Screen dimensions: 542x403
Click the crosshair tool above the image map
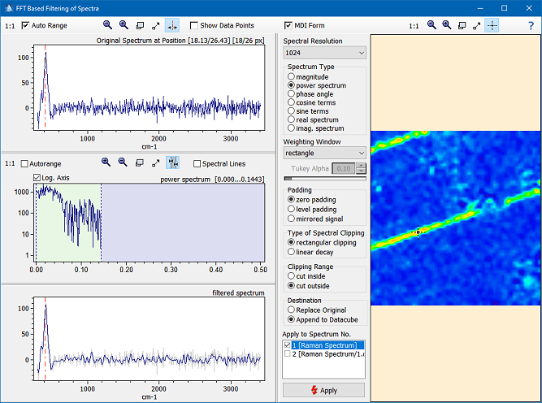point(492,25)
